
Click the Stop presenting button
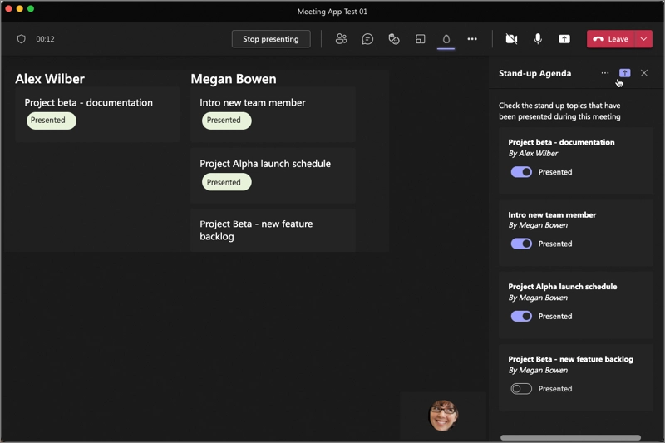point(271,39)
